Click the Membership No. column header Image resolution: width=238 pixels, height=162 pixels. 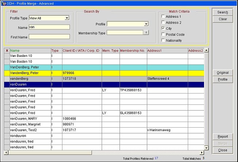[x=133, y=51]
